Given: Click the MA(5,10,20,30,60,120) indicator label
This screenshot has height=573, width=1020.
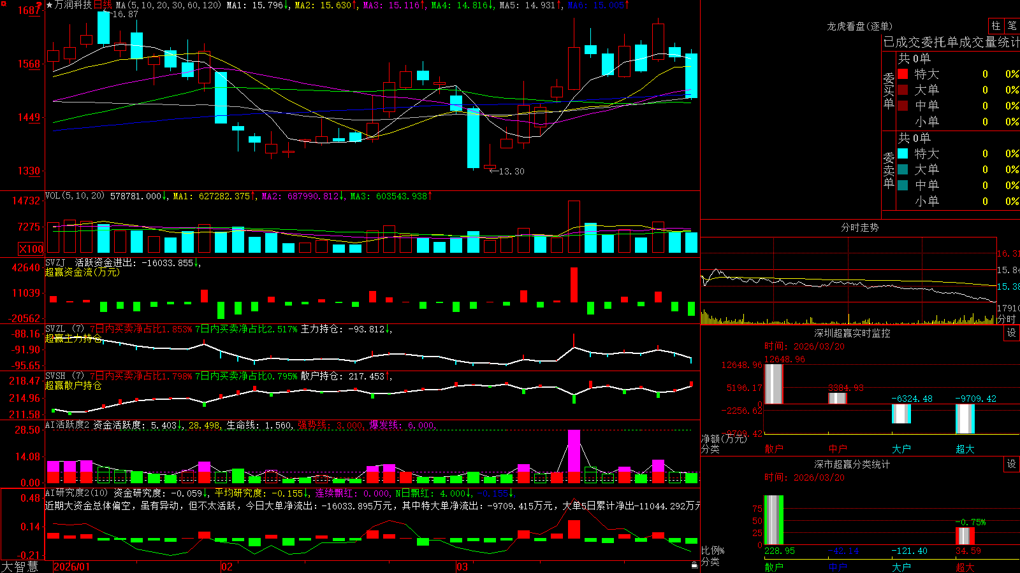Looking at the screenshot, I should click(168, 5).
